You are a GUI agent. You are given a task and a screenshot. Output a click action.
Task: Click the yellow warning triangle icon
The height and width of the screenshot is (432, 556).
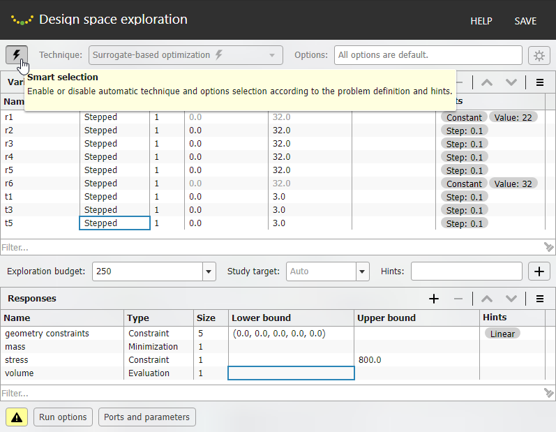[x=17, y=417]
